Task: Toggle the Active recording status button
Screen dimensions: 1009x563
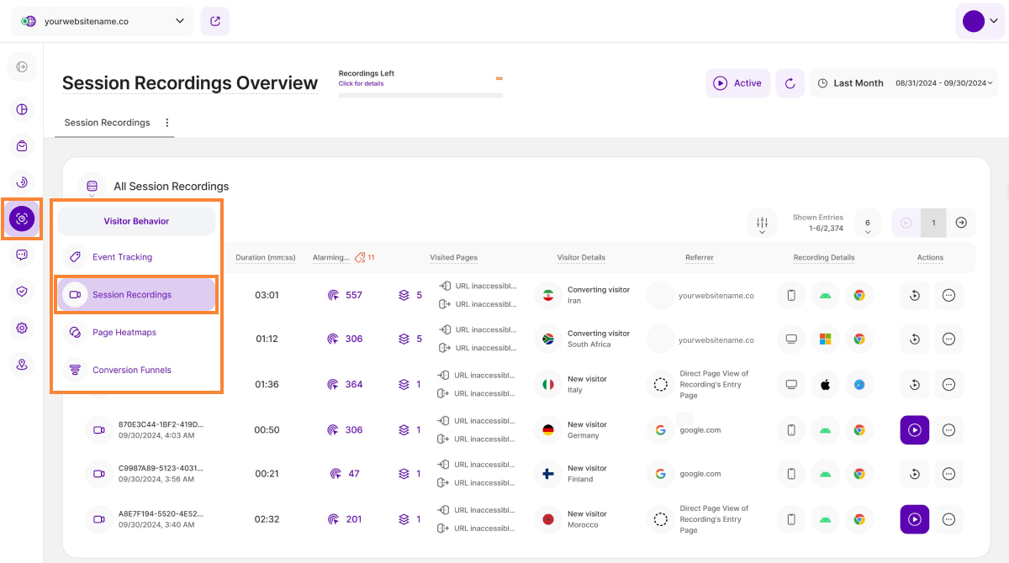Action: click(x=737, y=83)
